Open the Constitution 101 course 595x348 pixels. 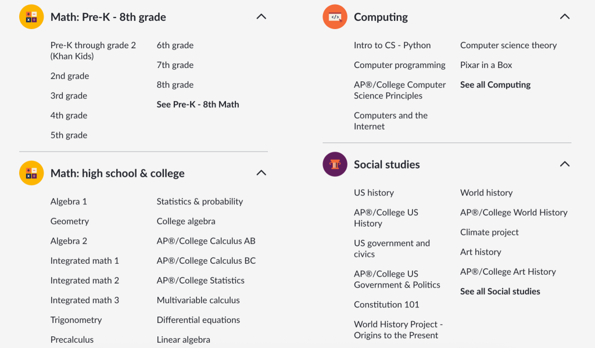386,304
